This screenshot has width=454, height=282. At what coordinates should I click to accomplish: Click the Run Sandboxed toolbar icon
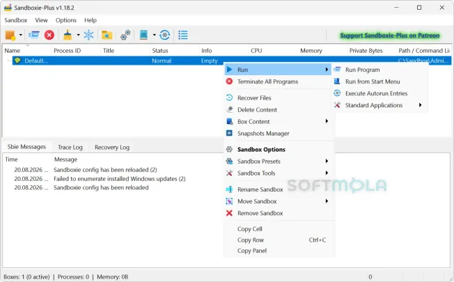[x=34, y=35]
